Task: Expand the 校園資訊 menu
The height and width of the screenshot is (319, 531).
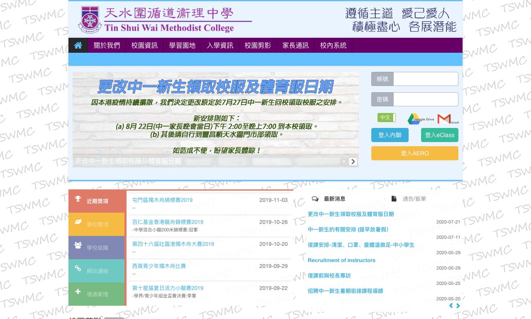Action: pyautogui.click(x=144, y=45)
